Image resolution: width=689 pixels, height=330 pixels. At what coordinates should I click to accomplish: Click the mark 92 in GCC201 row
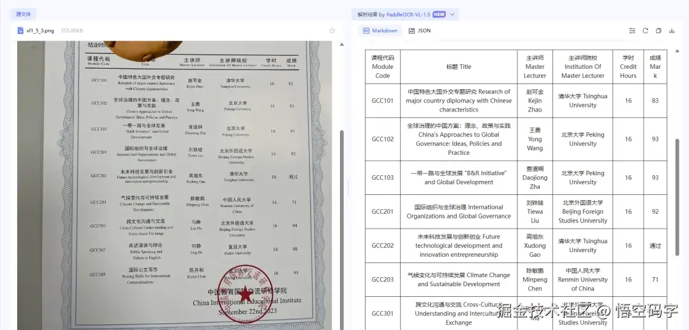(x=655, y=212)
